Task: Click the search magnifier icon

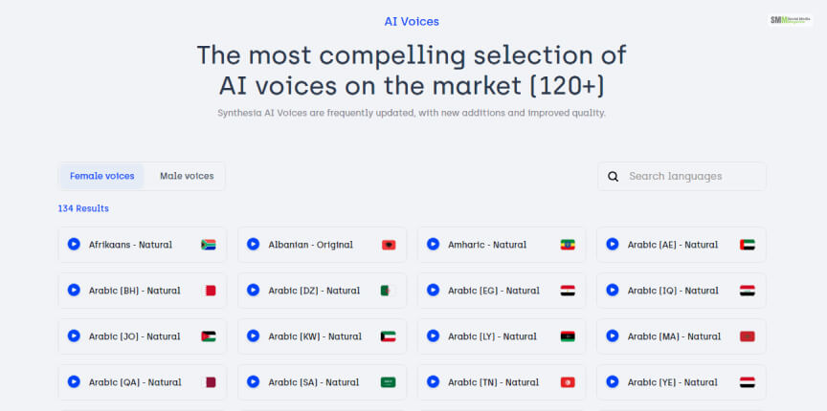Action: [613, 177]
